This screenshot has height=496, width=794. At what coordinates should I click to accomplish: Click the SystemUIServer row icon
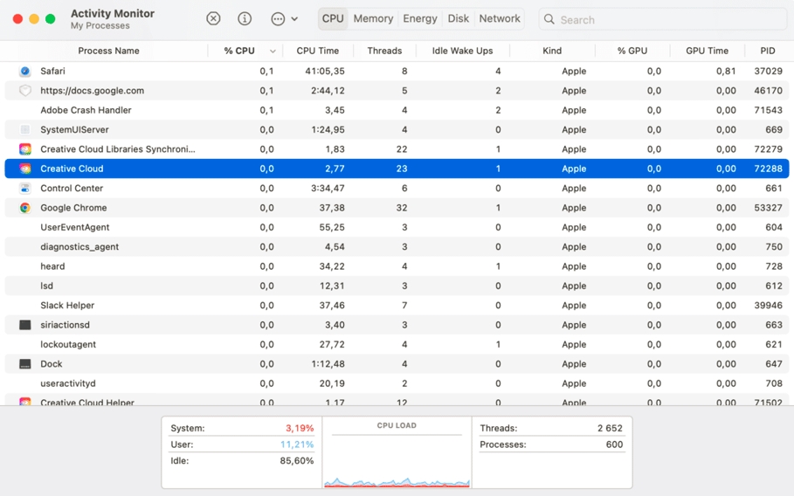click(x=24, y=129)
